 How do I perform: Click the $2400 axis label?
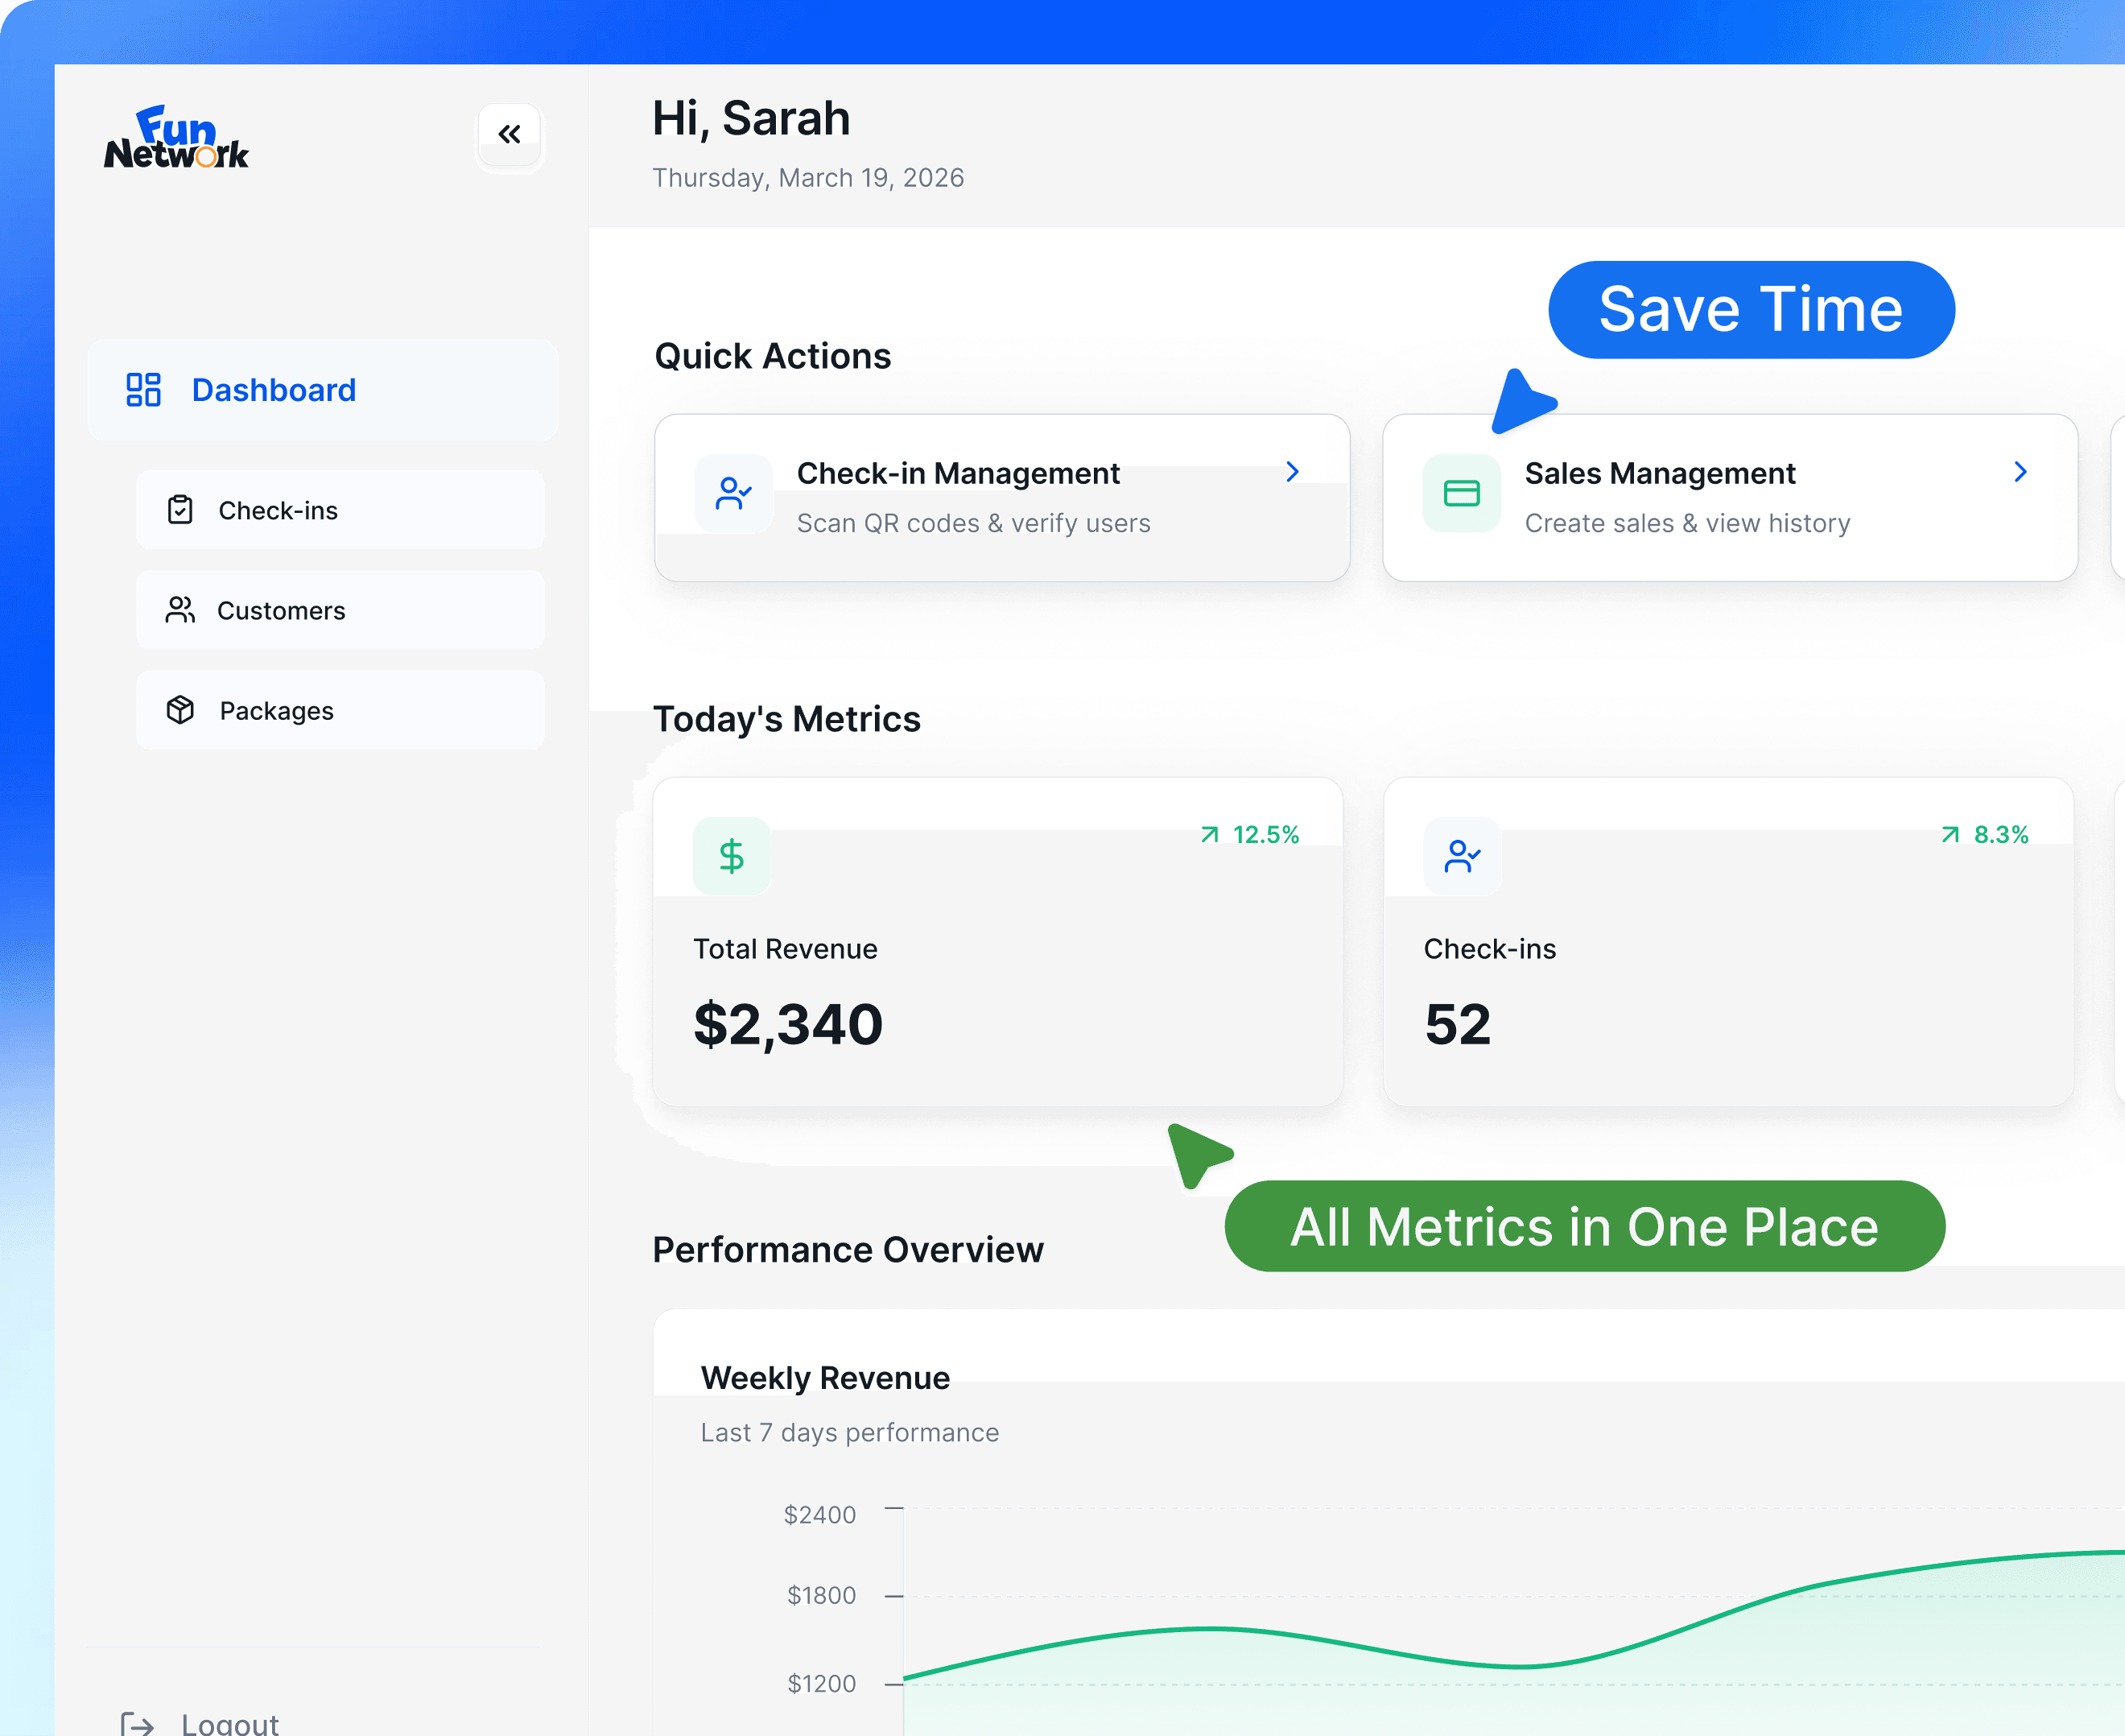pyautogui.click(x=819, y=1515)
